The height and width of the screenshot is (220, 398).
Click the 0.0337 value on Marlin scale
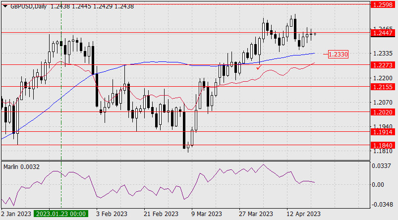pos(382,166)
